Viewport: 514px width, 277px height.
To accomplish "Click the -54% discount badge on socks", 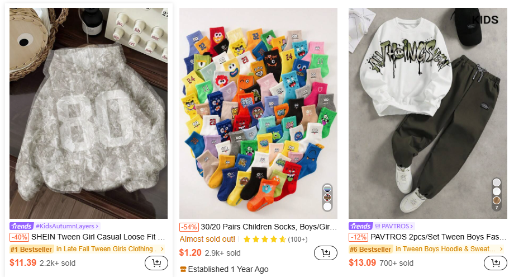I will (188, 227).
